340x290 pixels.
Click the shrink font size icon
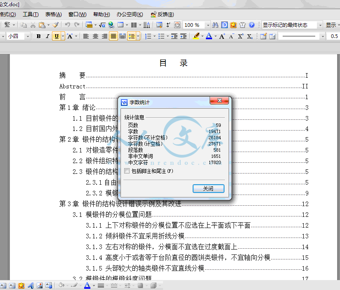[x=231, y=36]
